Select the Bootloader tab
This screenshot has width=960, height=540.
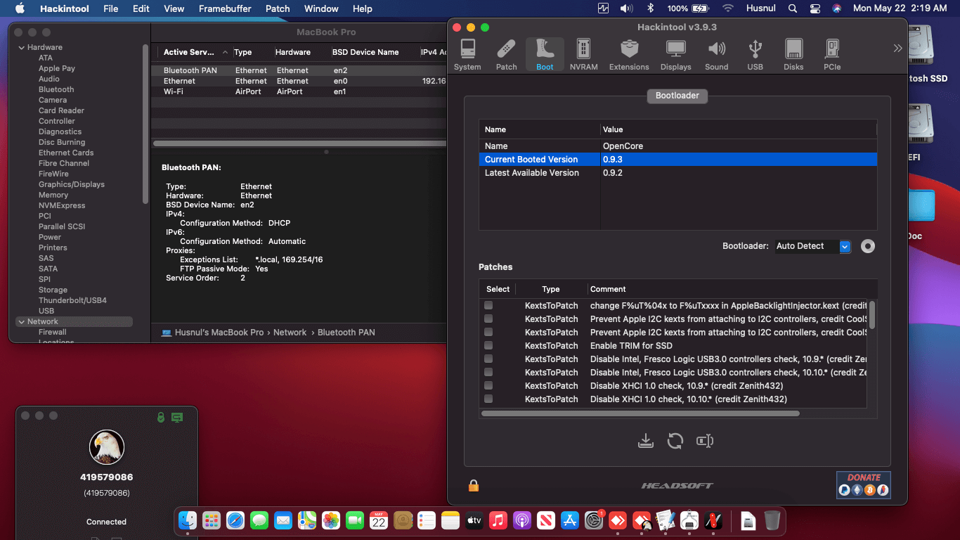(x=677, y=96)
